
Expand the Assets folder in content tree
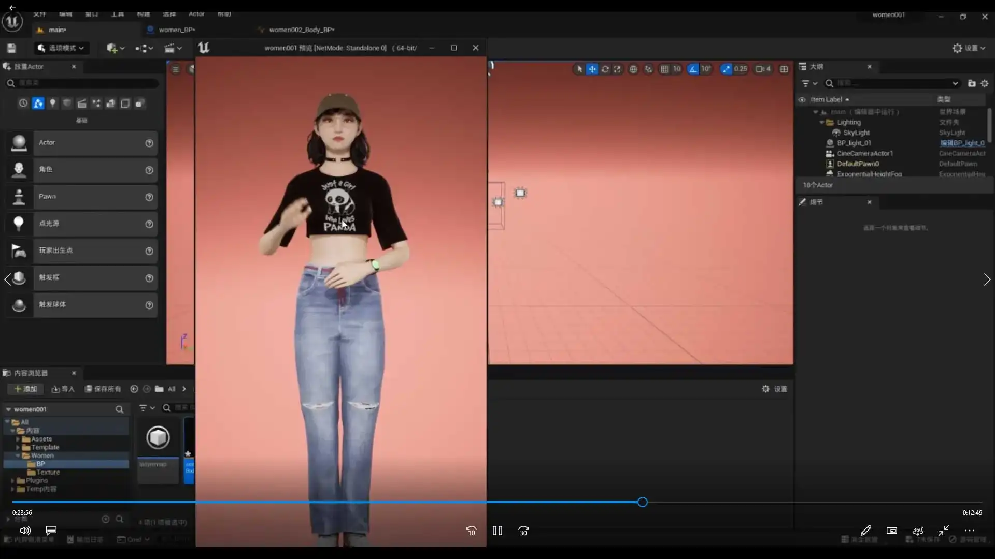tap(18, 439)
